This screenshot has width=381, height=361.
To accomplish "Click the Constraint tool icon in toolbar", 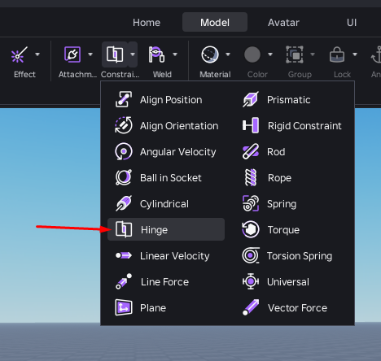I will [x=115, y=54].
